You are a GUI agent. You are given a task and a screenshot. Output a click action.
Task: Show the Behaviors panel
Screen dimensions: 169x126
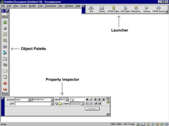(136, 9)
